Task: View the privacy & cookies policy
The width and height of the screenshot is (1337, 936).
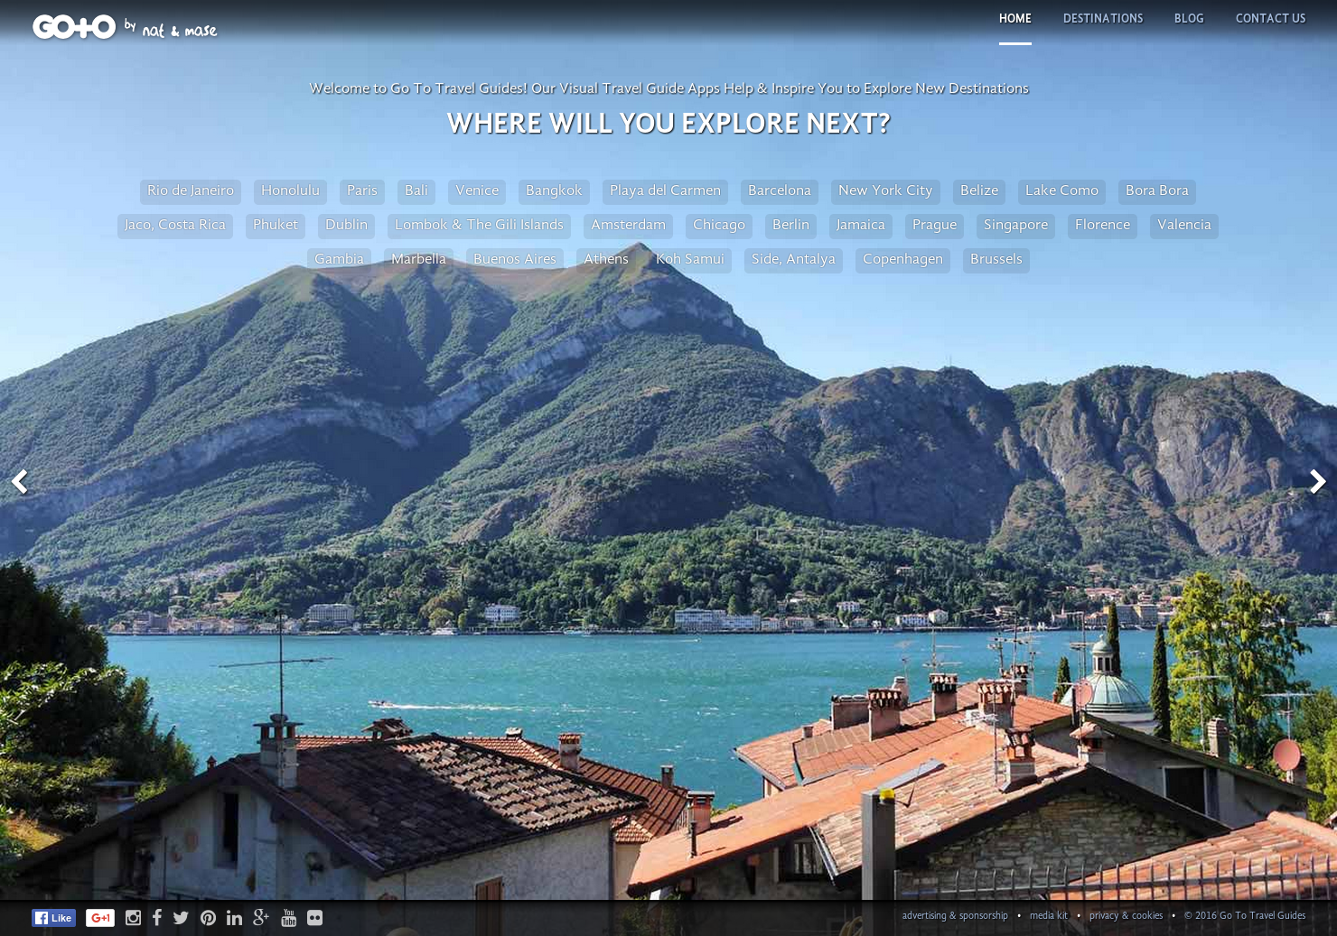Action: click(1126, 915)
